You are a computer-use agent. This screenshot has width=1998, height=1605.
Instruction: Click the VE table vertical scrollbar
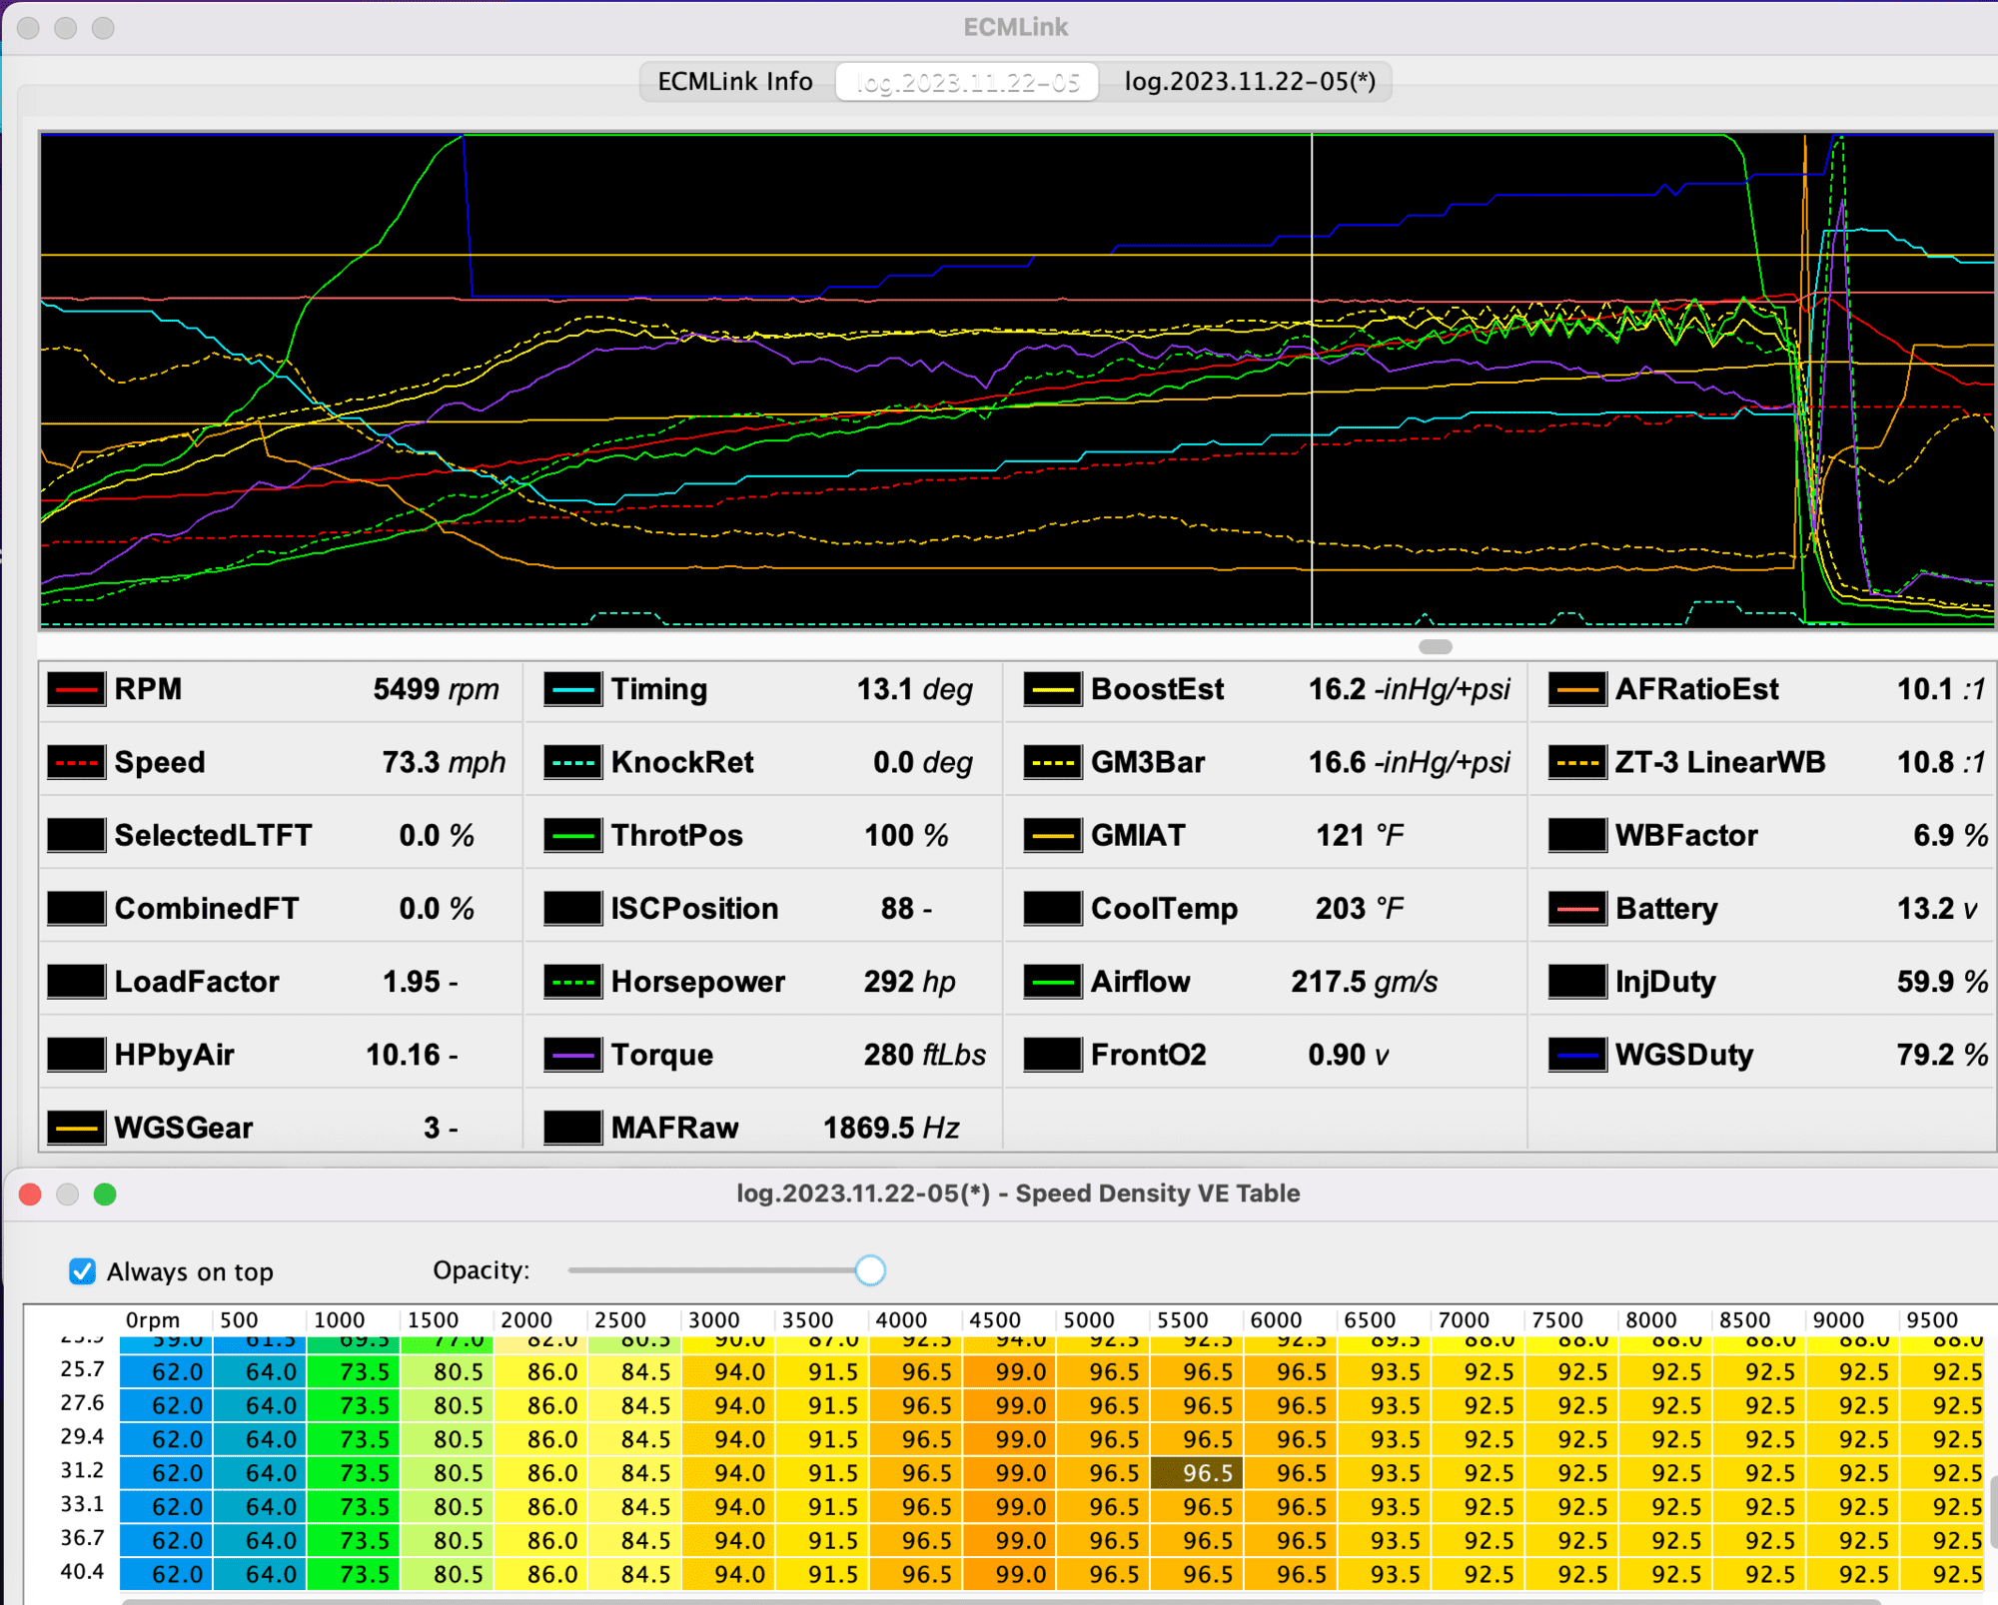point(1993,1512)
